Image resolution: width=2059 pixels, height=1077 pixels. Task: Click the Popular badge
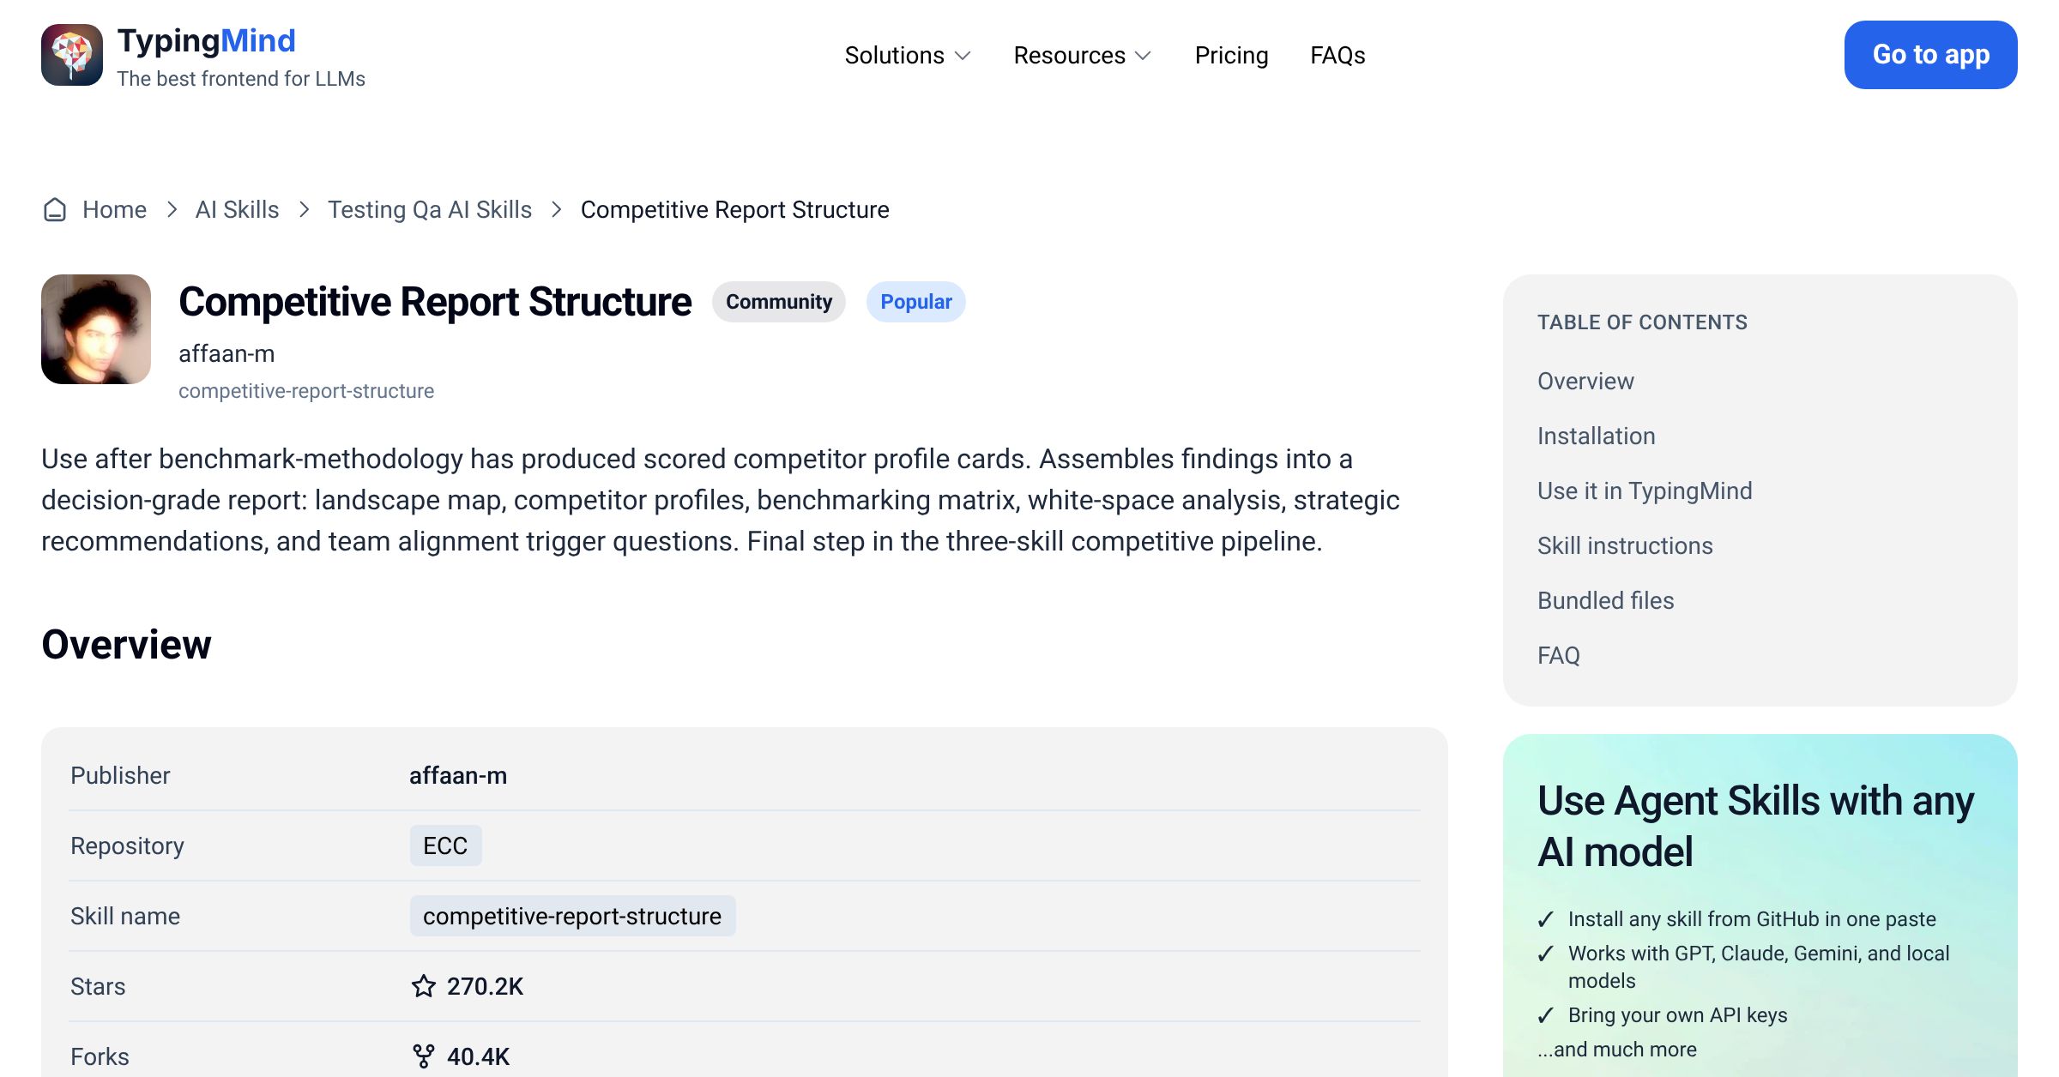tap(916, 302)
